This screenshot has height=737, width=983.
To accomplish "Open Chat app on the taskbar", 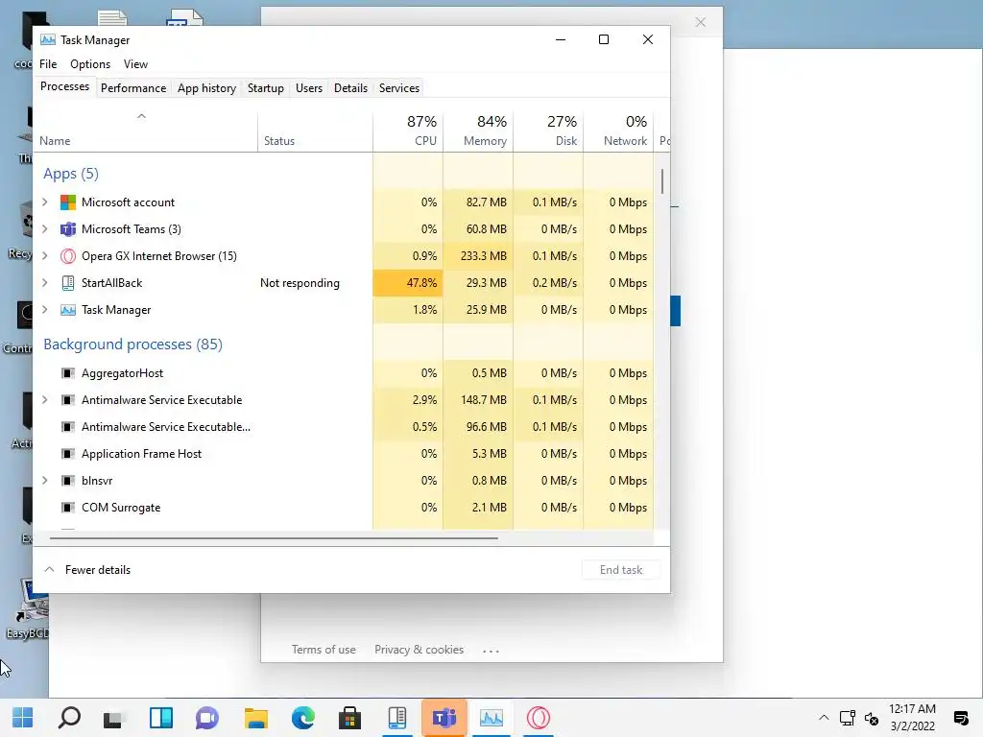I will 207,718.
